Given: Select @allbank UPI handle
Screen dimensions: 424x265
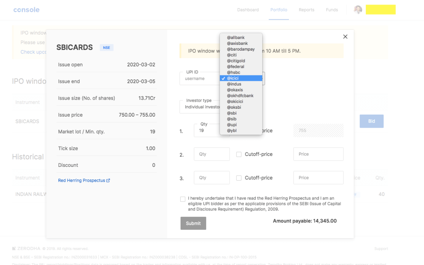Looking at the screenshot, I should tap(241, 38).
